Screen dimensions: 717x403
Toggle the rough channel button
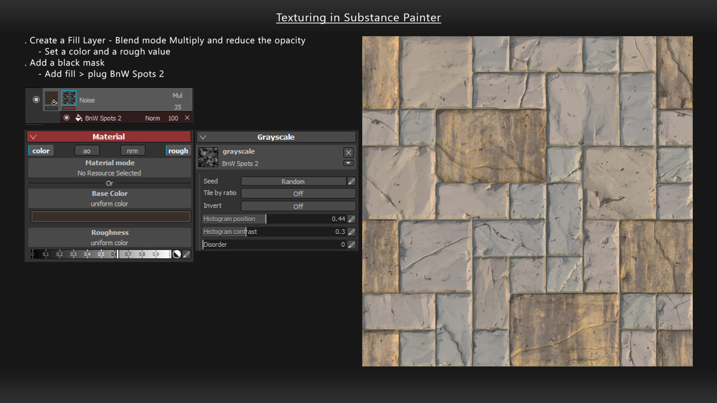pyautogui.click(x=178, y=151)
